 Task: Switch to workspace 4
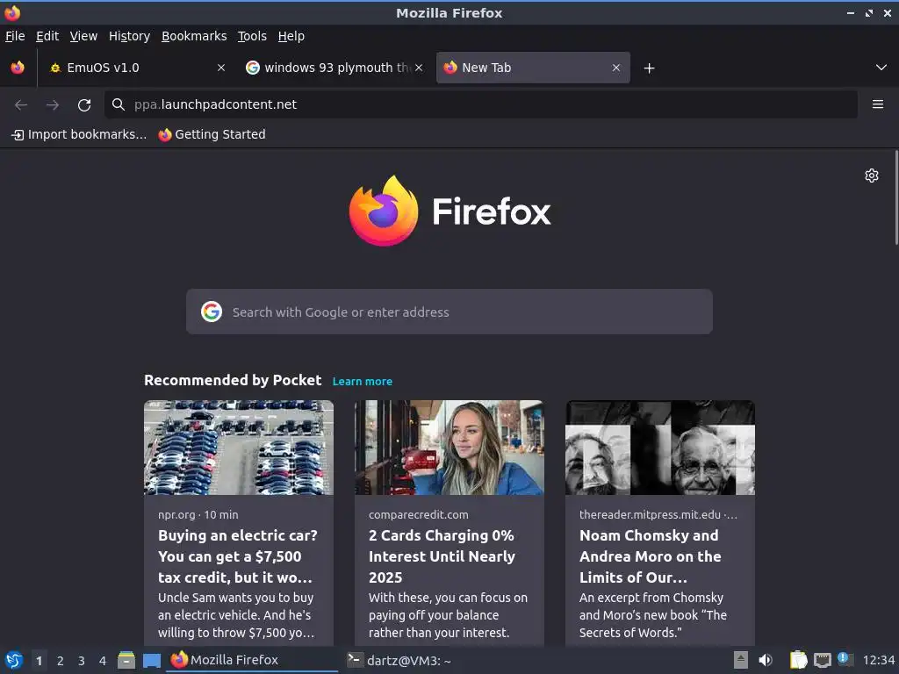click(103, 661)
